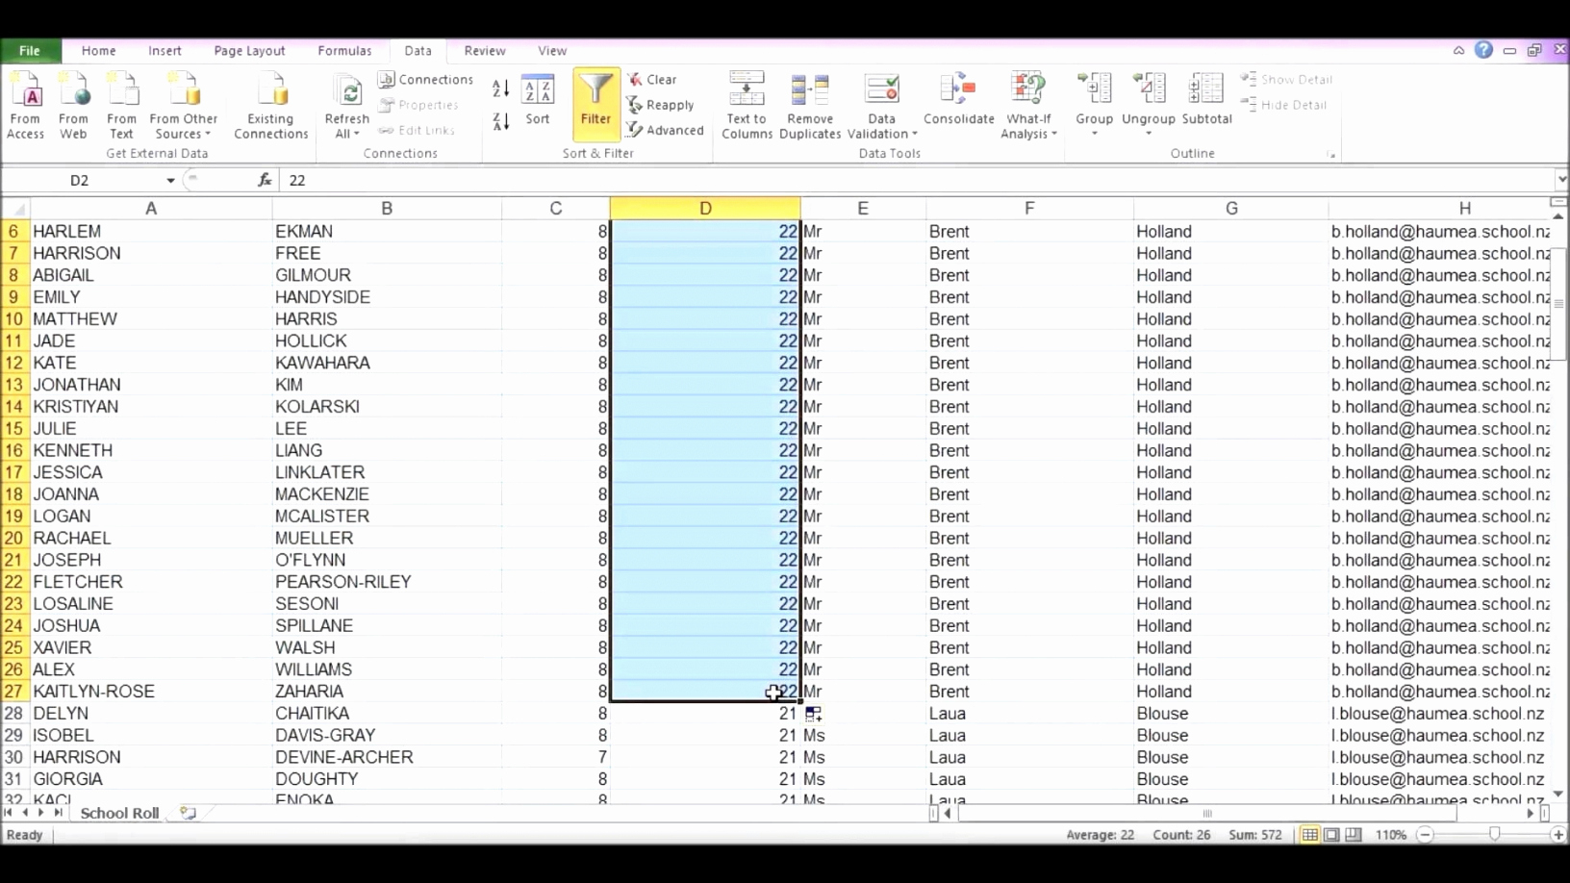Switch to Page Break Preview view

click(x=1353, y=835)
